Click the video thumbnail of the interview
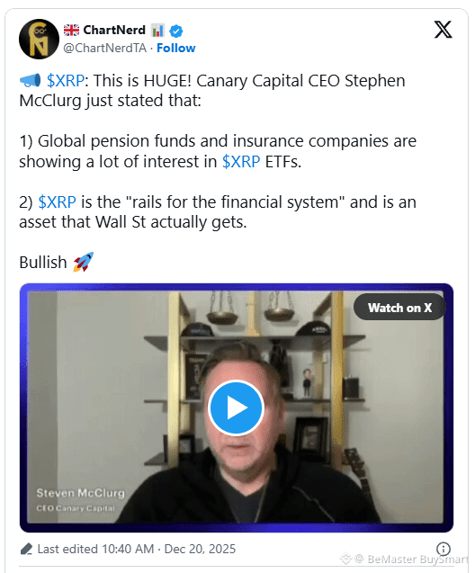475x573 pixels. [x=237, y=407]
